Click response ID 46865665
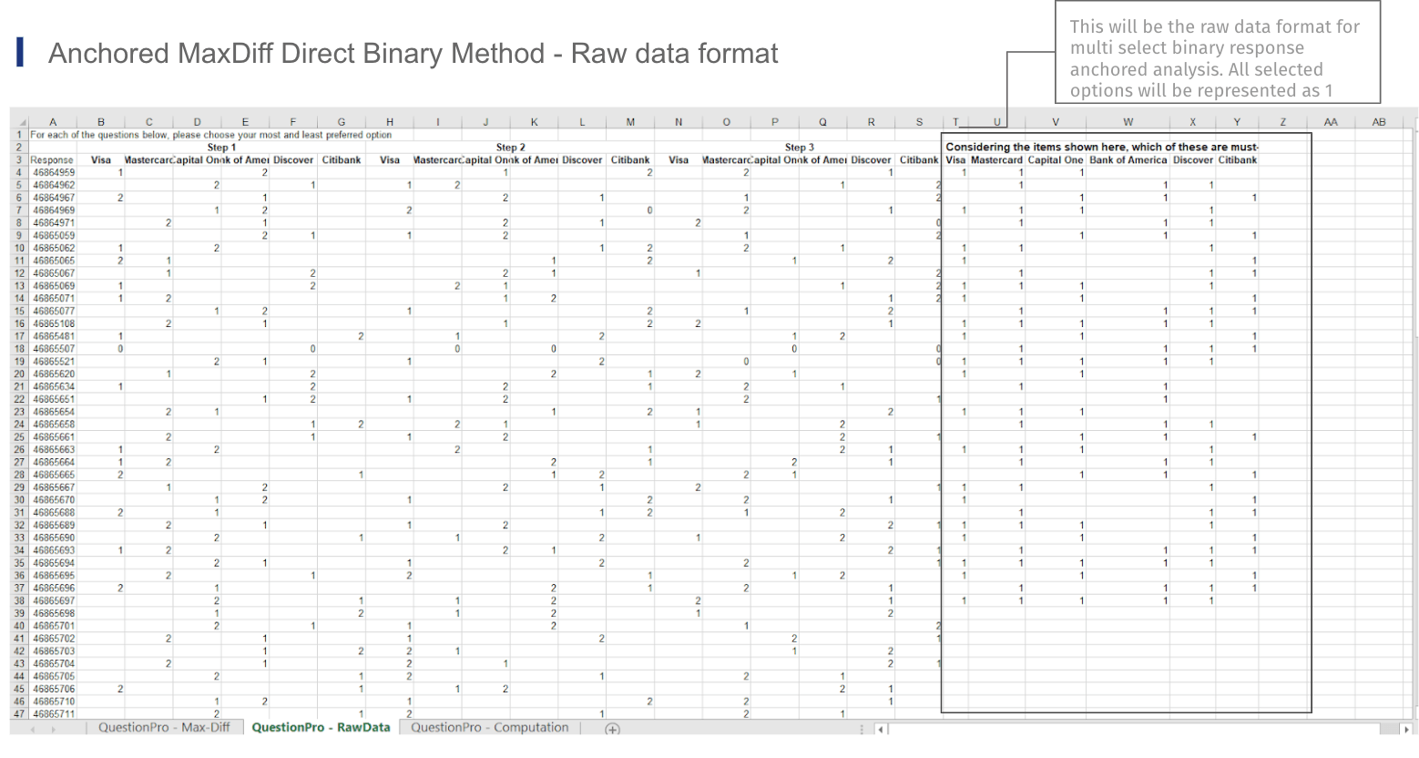Image resolution: width=1419 pixels, height=758 pixels. click(x=53, y=475)
